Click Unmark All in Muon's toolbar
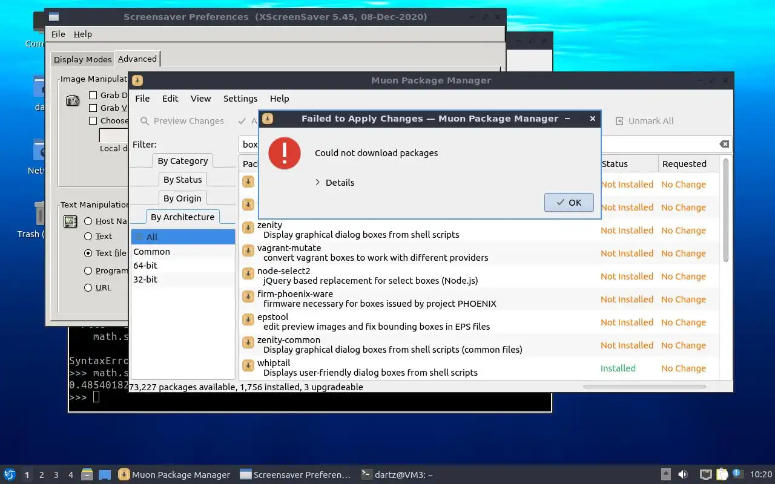 coord(644,121)
